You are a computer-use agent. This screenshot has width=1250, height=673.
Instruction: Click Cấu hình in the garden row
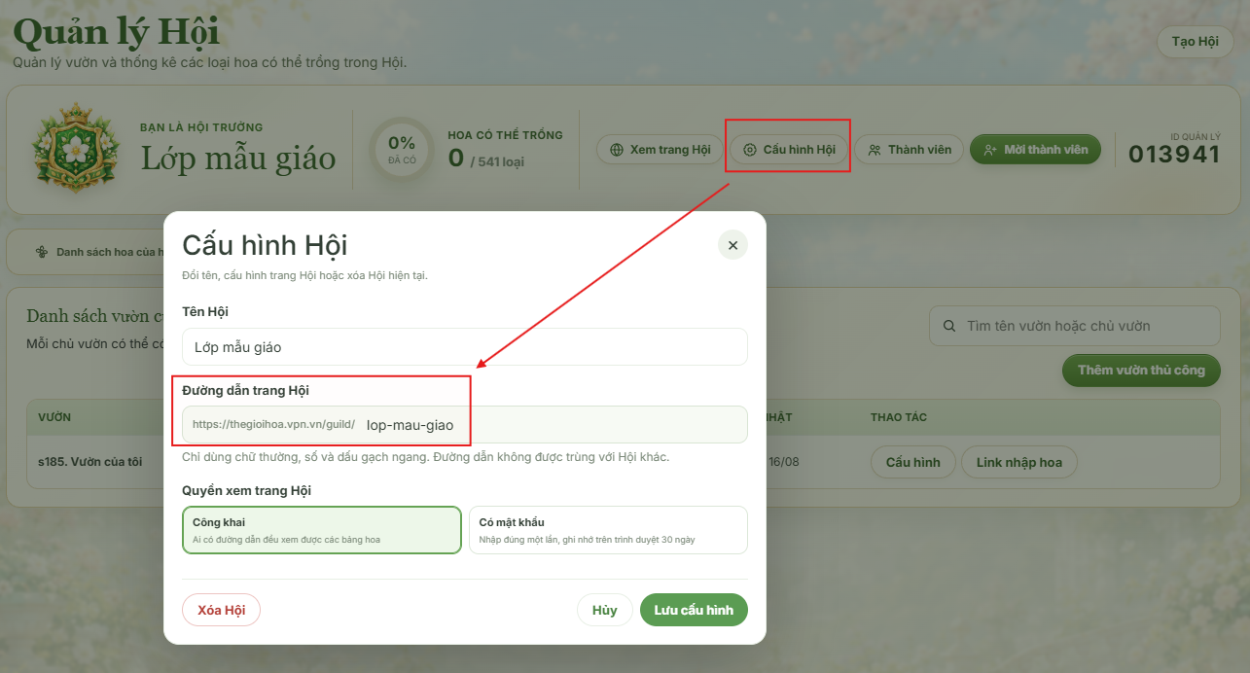[x=912, y=462]
